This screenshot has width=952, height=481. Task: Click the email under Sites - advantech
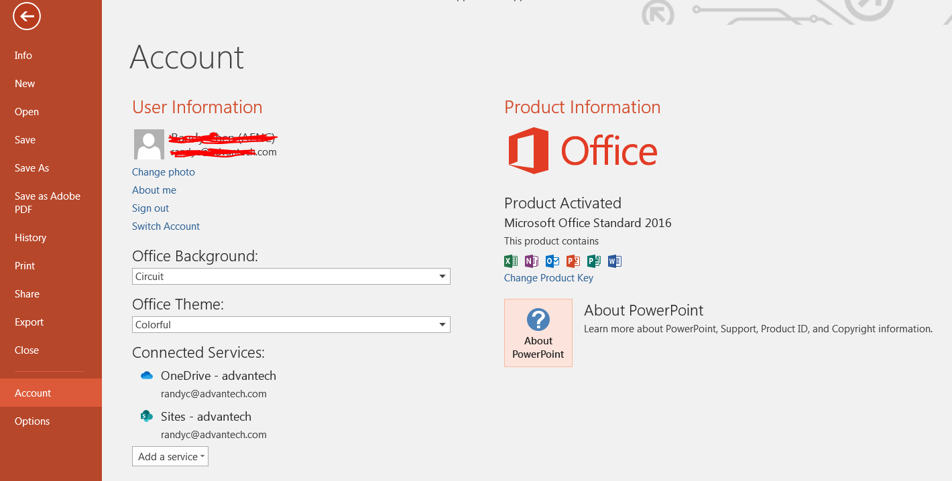[214, 435]
